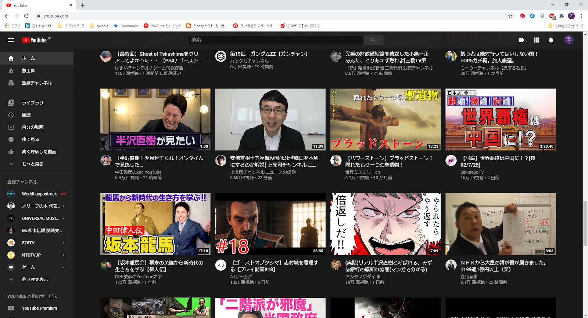Open the Chrome three-dot menu
Viewport: 588px width, 318px height.
click(581, 16)
